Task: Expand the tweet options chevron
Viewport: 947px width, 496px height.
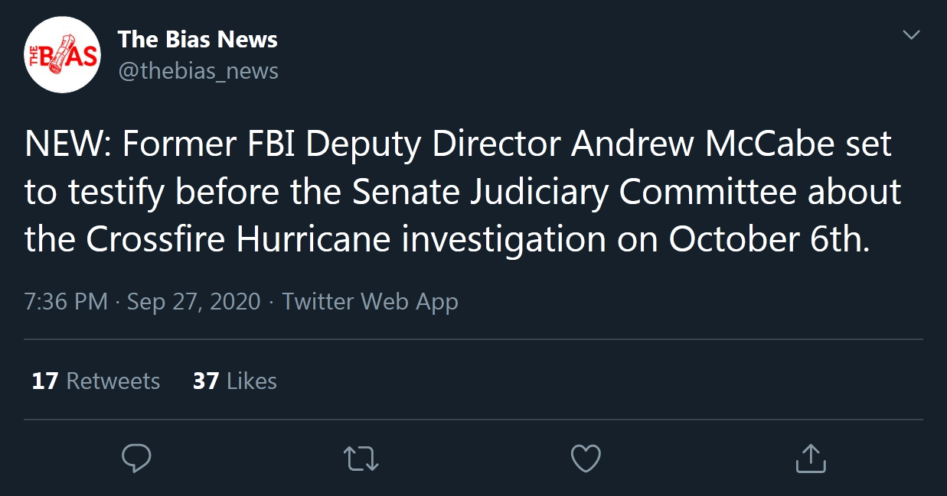Action: 911,35
